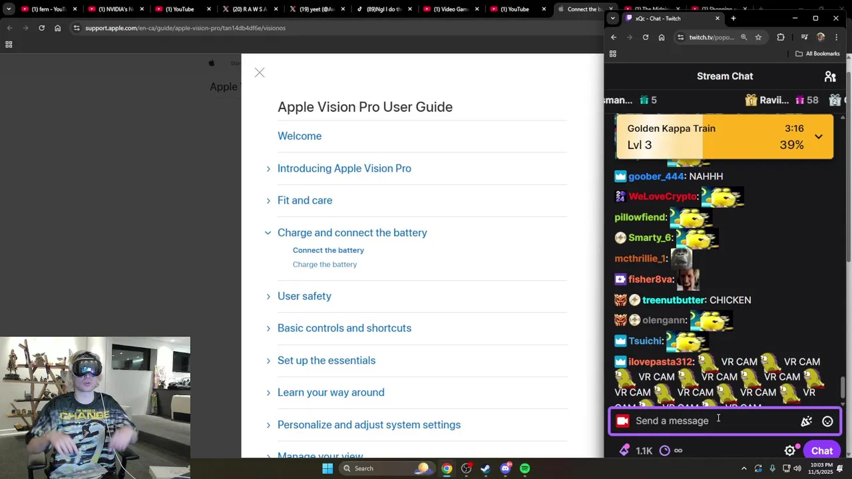The image size is (852, 479).
Task: Bookmark the Twitch page with star icon
Action: (758, 37)
